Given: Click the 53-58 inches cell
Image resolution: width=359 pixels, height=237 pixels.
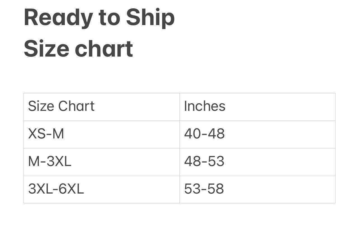Looking at the screenshot, I should pyautogui.click(x=257, y=189).
